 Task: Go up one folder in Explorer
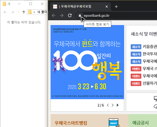[24, 12]
